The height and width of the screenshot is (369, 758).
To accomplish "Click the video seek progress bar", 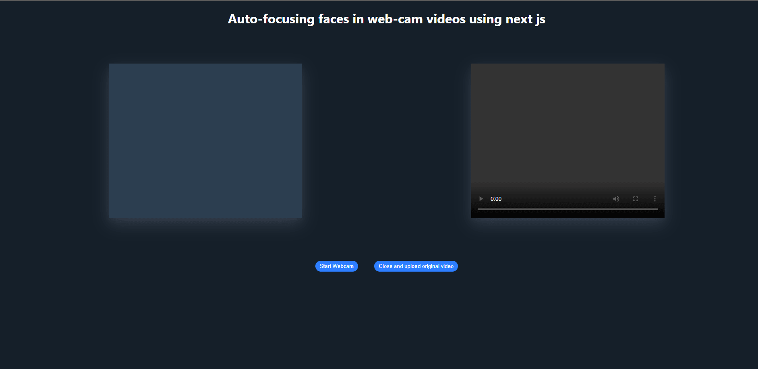I will coord(567,209).
